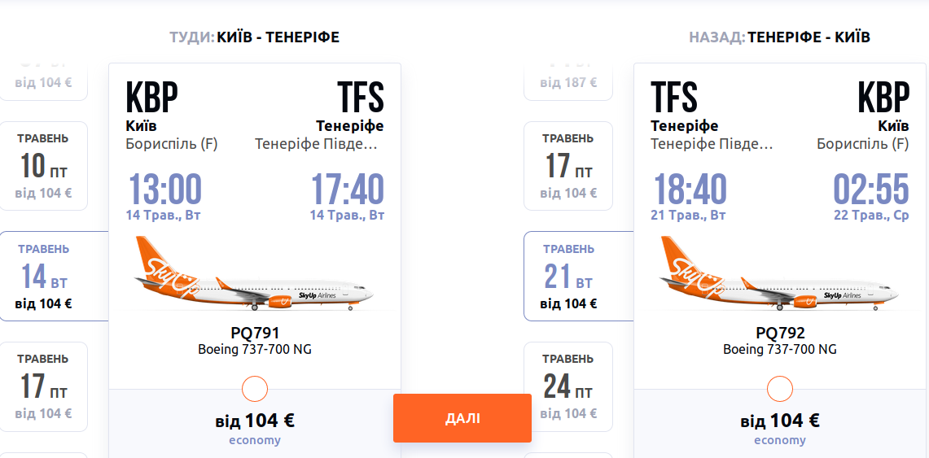Click outbound arrival time 17:40
929x458 pixels.
point(348,190)
